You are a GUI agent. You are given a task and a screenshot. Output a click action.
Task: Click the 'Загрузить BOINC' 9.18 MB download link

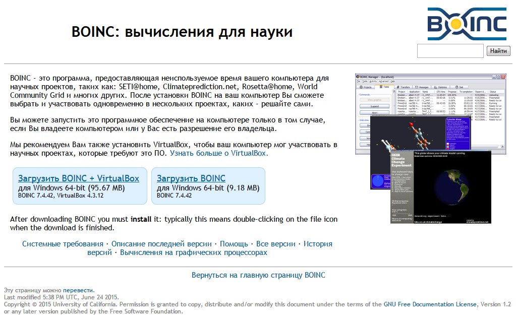191,178
